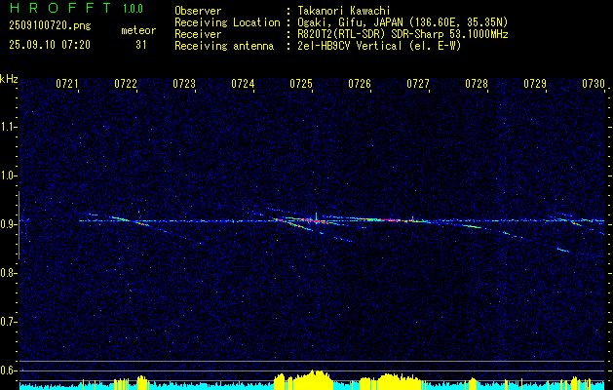Click the 1.1 kHz axis label
Image resolution: width=613 pixels, height=390 pixels.
(9, 127)
